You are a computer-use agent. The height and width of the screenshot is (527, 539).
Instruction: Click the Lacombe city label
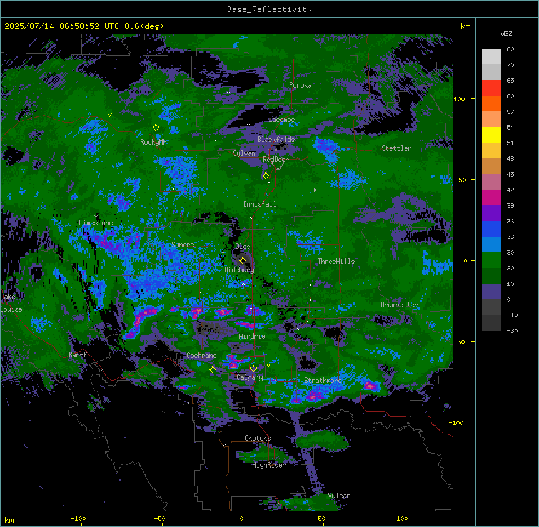[281, 120]
